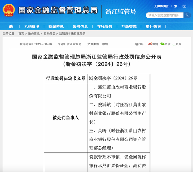Click text 一、浙江萧山农村商业银行股
Screen dimensions: 193x172
pyautogui.click(x=118, y=87)
